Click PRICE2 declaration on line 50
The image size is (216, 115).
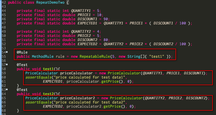pos(84,36)
